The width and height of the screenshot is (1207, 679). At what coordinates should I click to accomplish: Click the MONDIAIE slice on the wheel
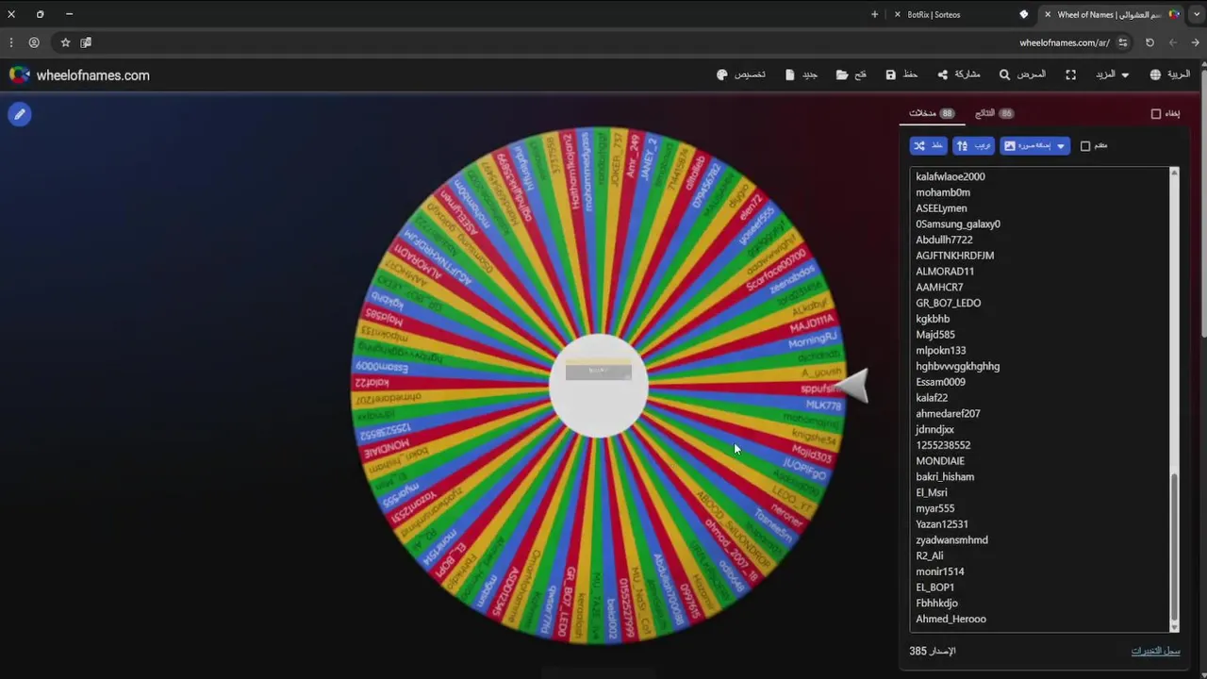(387, 447)
